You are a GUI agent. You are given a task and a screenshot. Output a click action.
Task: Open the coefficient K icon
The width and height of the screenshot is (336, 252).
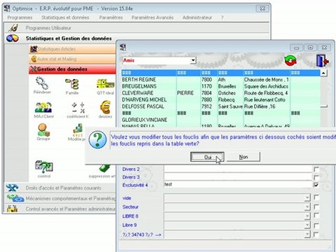coord(78,107)
